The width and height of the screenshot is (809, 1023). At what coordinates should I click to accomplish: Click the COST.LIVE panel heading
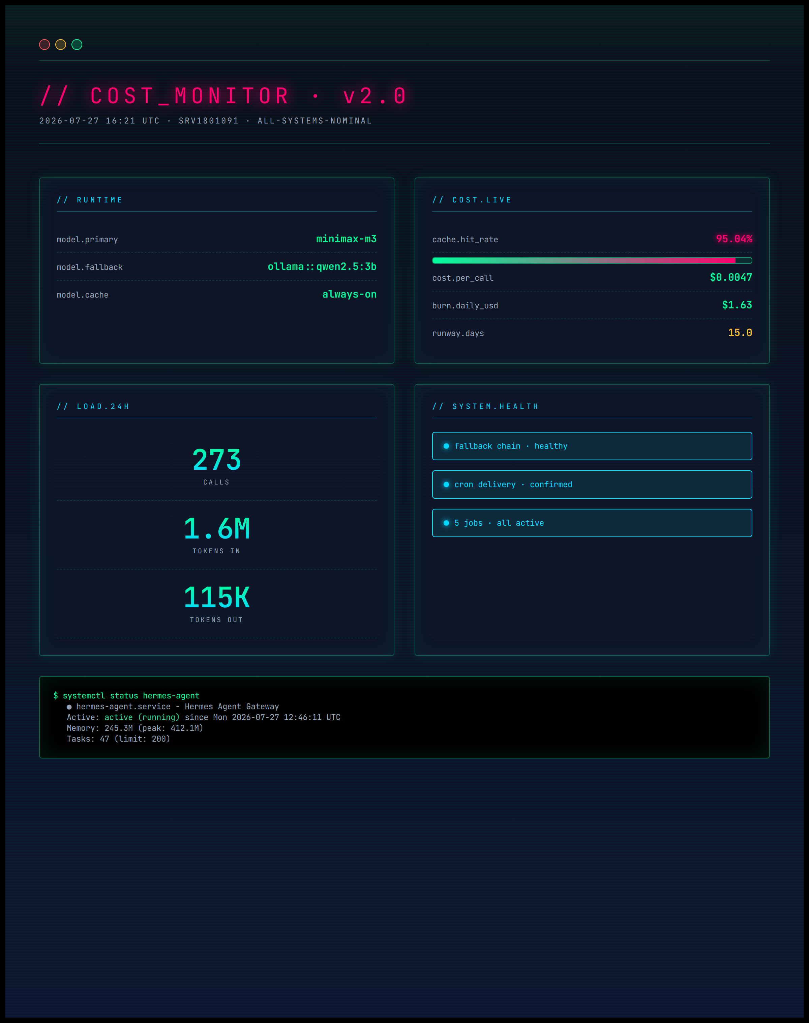pyautogui.click(x=472, y=200)
